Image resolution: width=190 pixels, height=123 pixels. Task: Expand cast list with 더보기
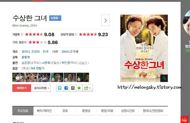tap(83, 63)
